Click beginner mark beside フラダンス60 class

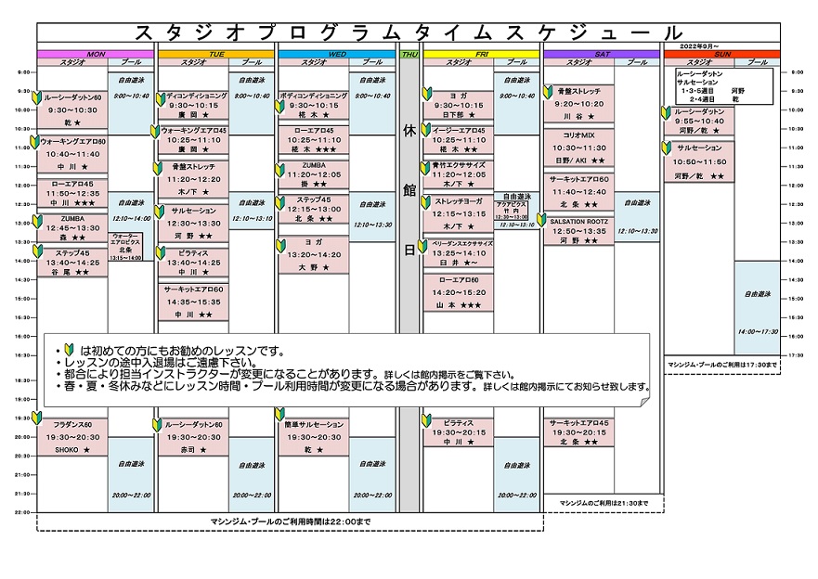(x=36, y=418)
